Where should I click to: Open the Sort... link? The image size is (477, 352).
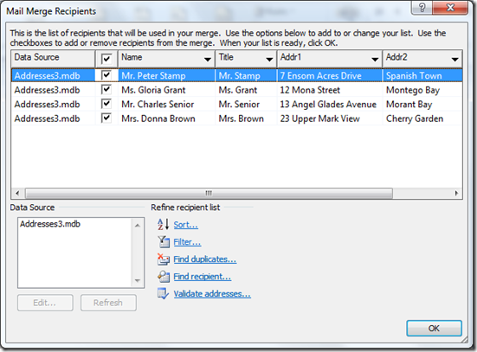(x=186, y=225)
